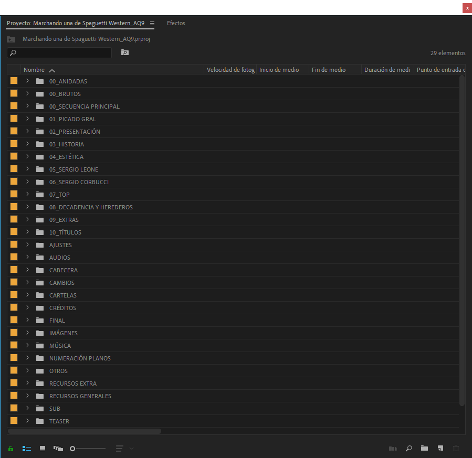The height and width of the screenshot is (458, 472).
Task: Click folder icon of 03_HISTORIA bin
Action: coord(40,144)
